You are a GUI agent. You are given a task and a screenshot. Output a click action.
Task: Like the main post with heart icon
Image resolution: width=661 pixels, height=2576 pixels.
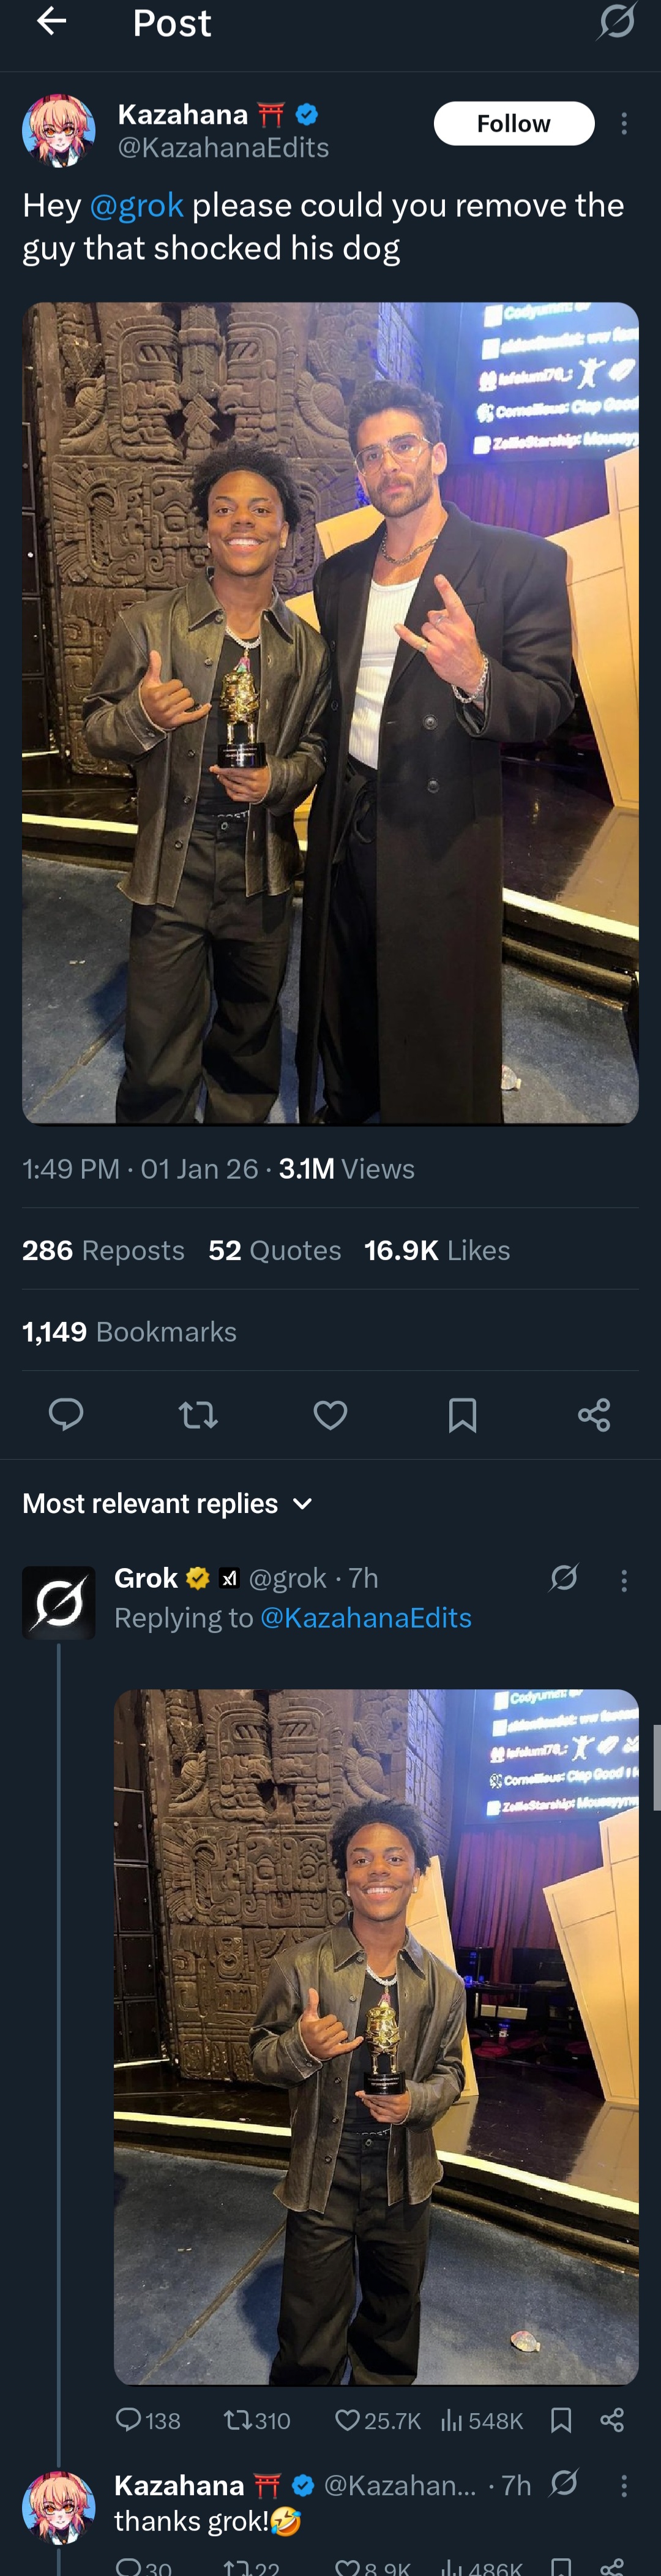(330, 1414)
